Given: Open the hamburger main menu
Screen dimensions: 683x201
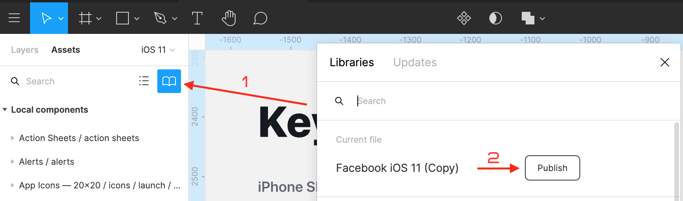Looking at the screenshot, I should pyautogui.click(x=14, y=18).
